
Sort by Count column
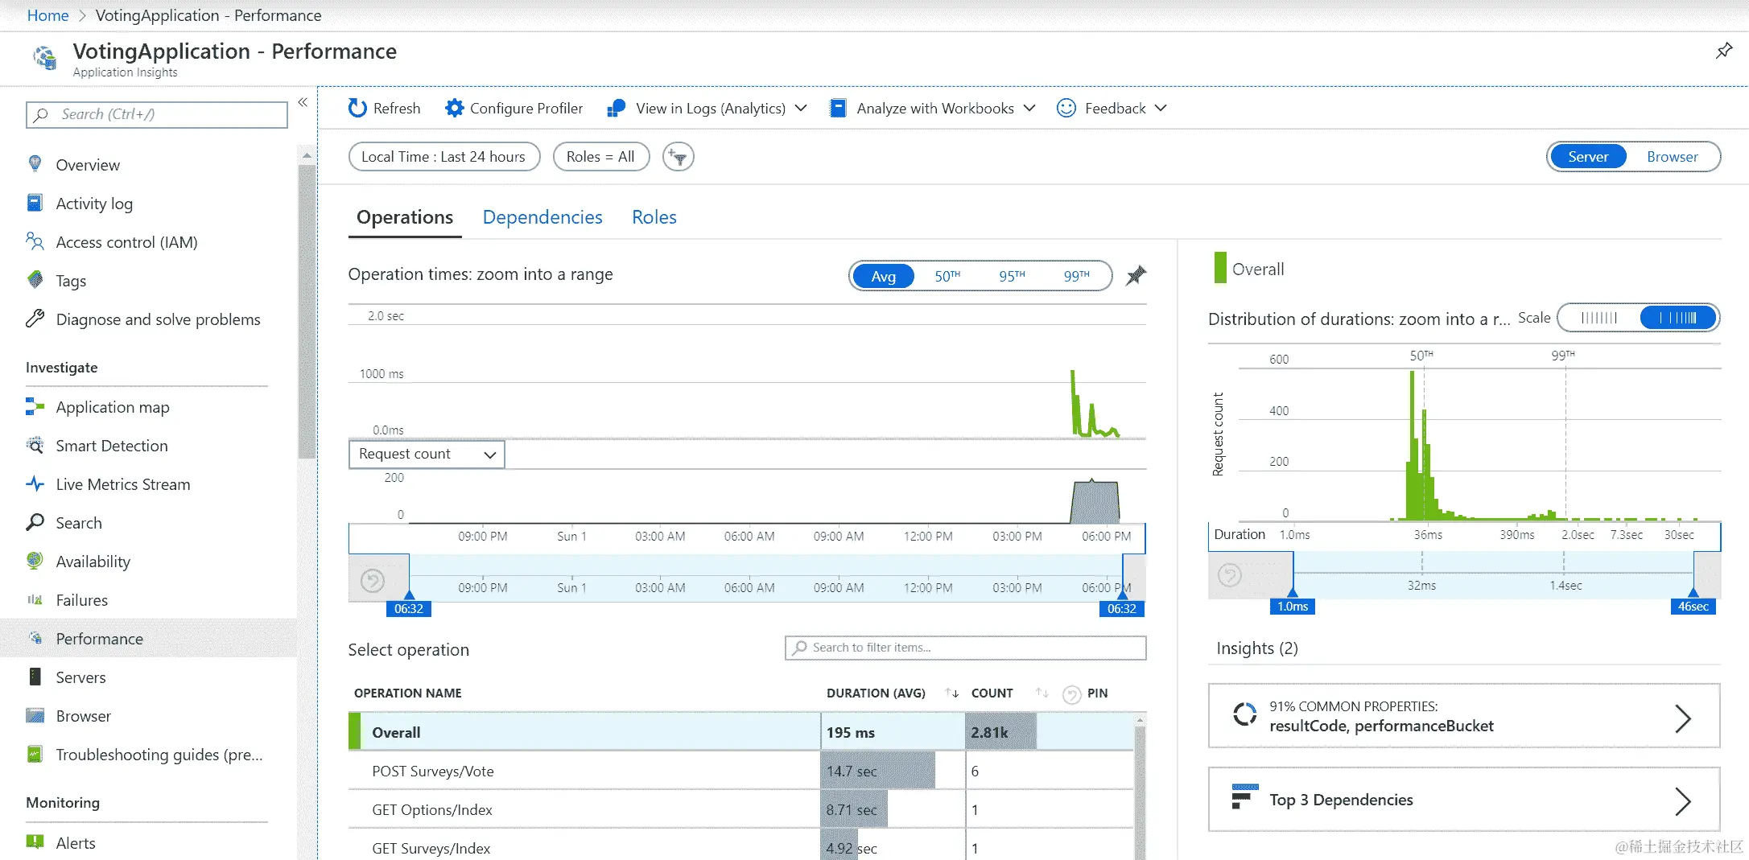1042,693
